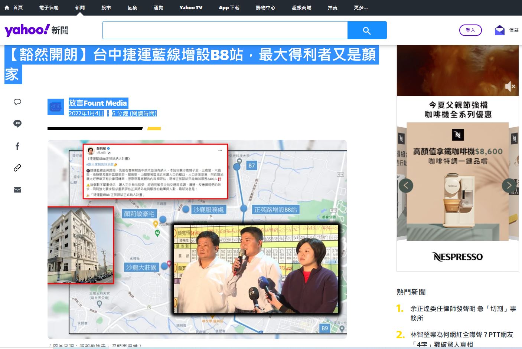The width and height of the screenshot is (522, 349).
Task: Share the article on Facebook icon
Action: [17, 146]
